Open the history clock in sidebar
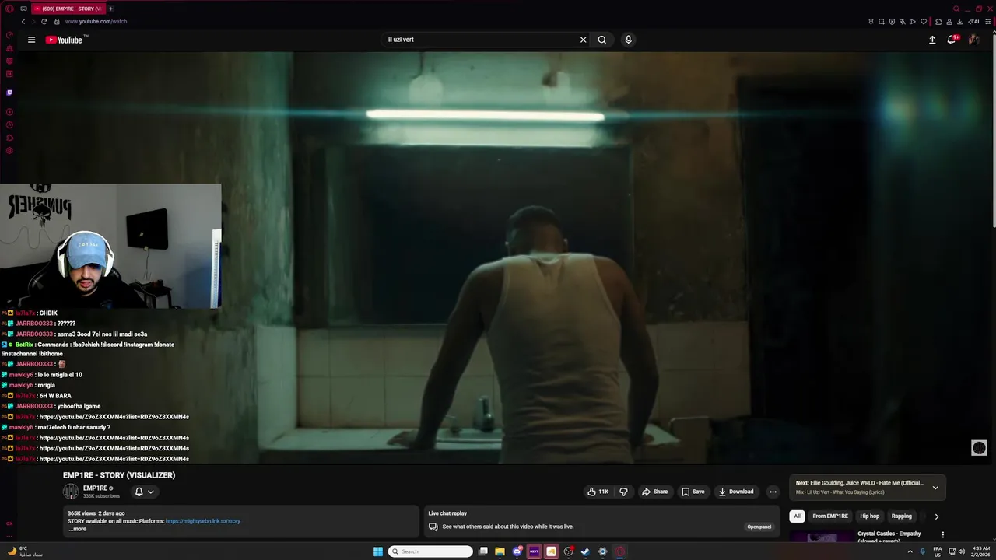996x560 pixels. (9, 124)
